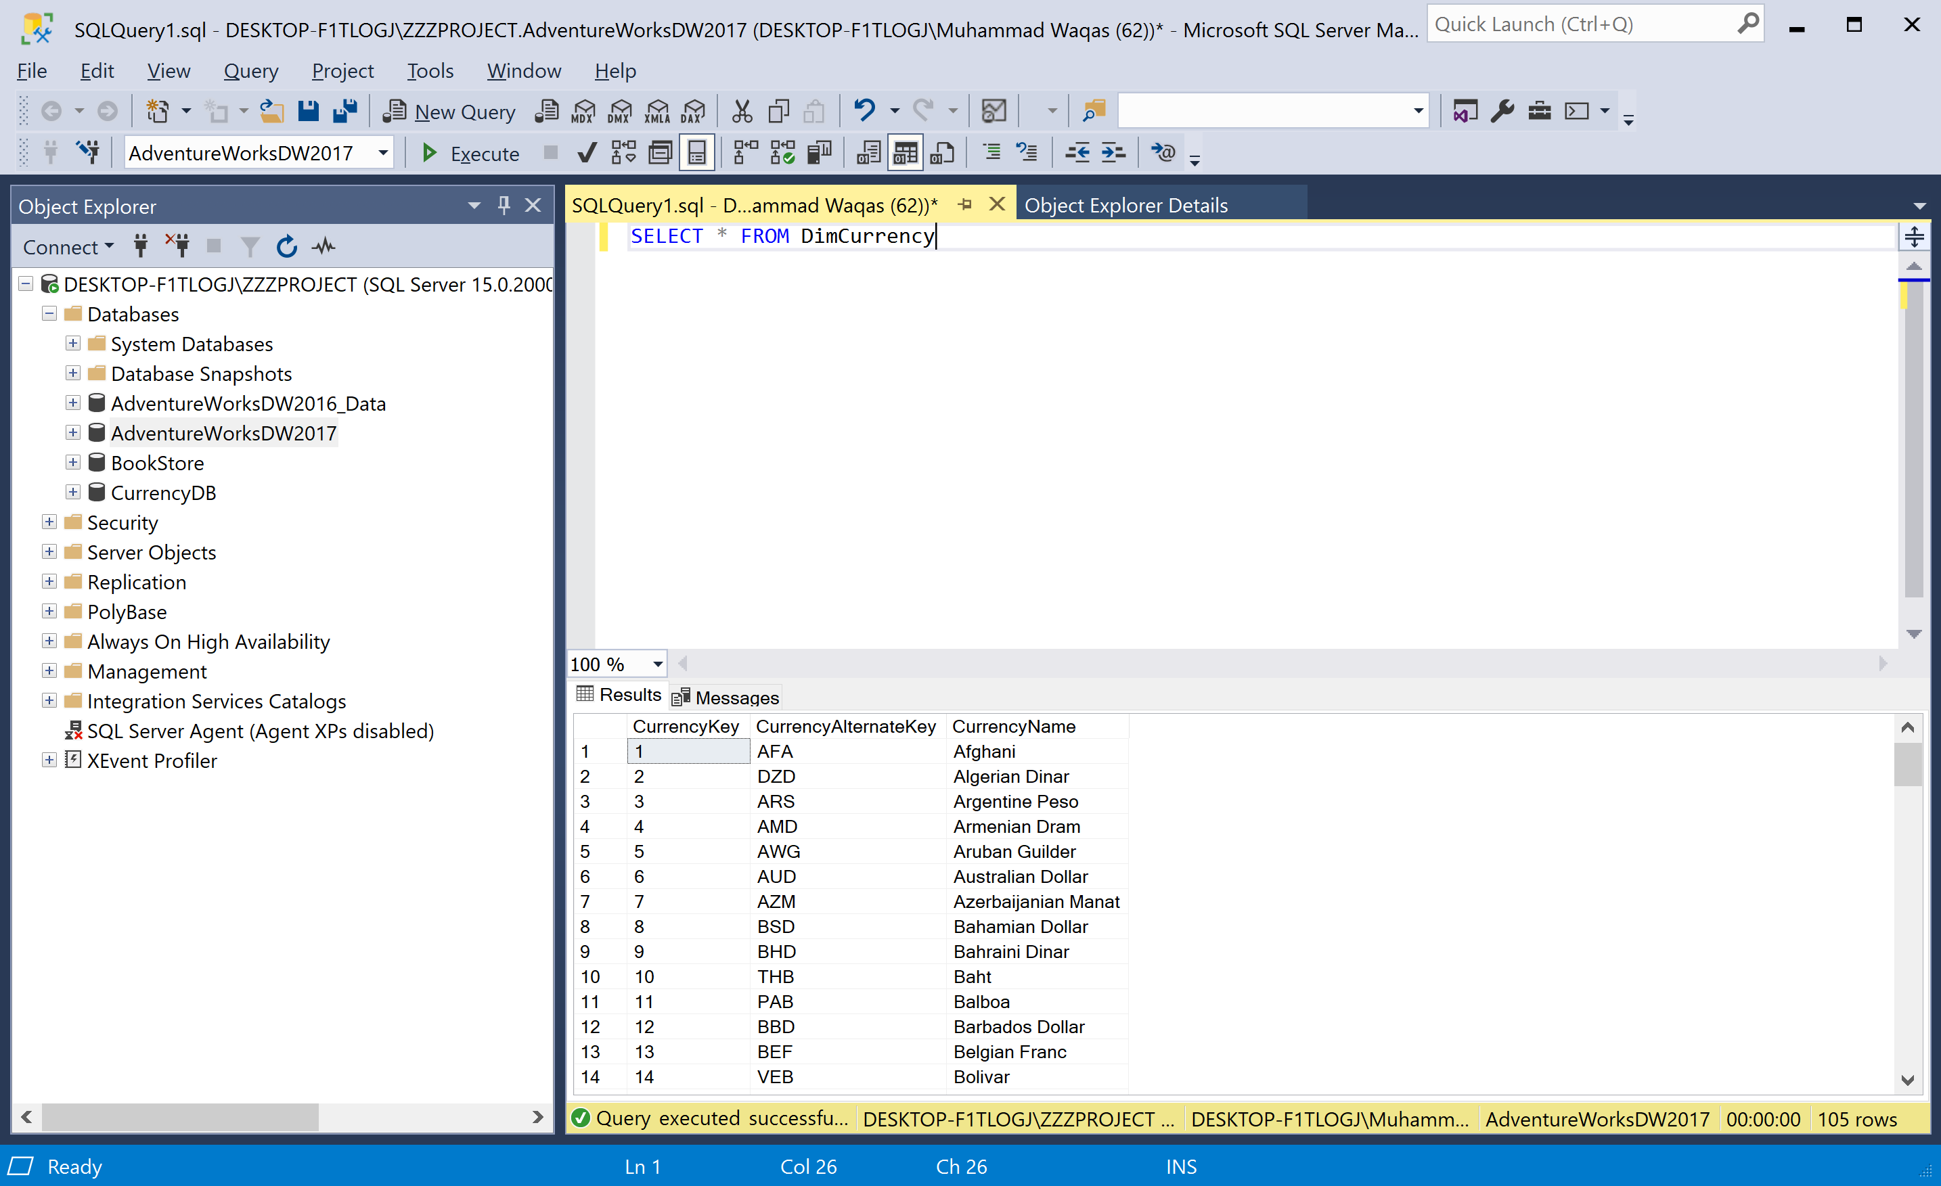Click the Save All icon
Image resolution: width=1941 pixels, height=1186 pixels.
point(345,111)
